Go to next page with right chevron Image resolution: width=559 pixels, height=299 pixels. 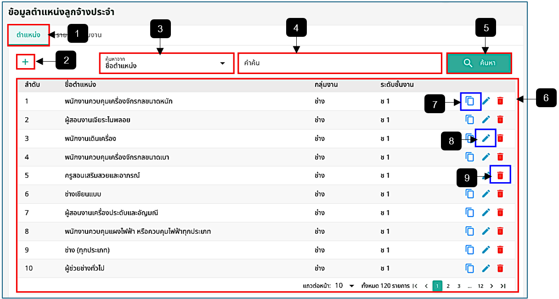(491, 286)
